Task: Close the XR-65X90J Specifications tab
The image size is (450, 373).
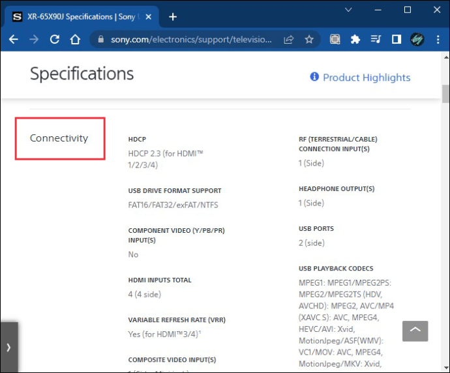Action: pos(149,17)
